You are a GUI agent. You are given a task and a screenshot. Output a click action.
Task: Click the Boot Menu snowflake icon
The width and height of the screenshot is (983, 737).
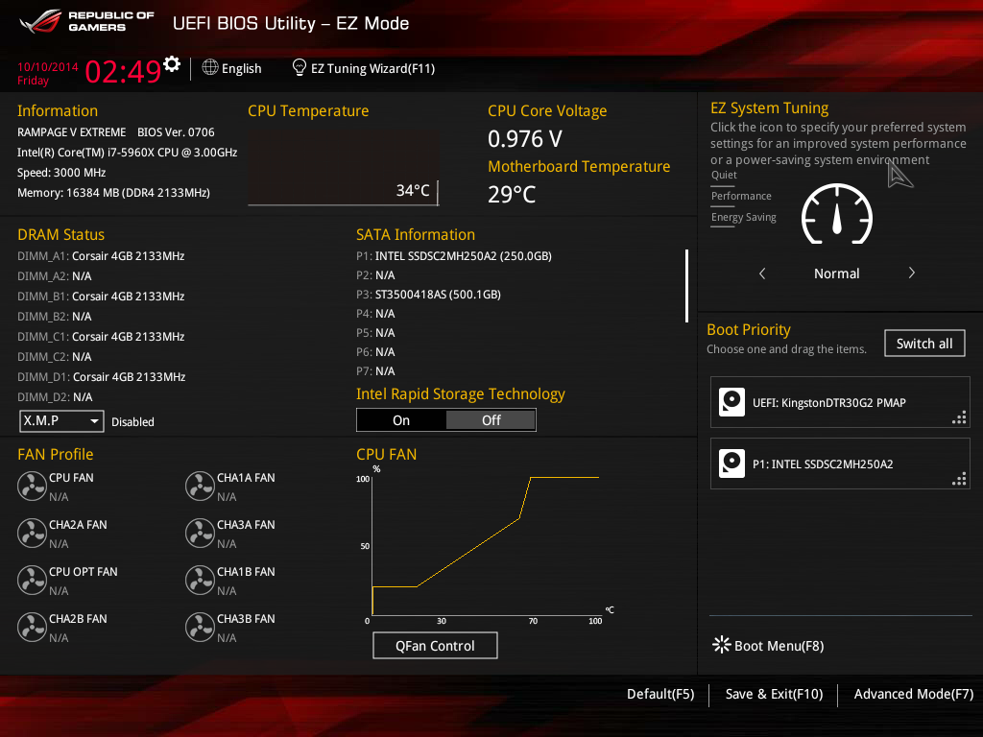click(722, 644)
